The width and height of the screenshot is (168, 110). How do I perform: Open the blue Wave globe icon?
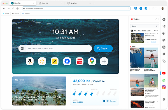tap(141, 8)
